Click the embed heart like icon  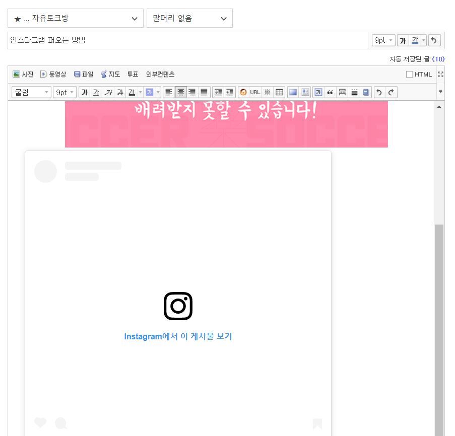click(40, 423)
